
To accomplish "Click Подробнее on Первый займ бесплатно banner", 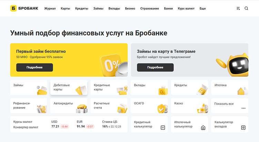I will pyautogui.click(x=34, y=67).
